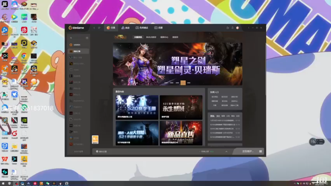Open the live stream tab in WeGame
Screen dimensions: 331x186
(x=158, y=28)
